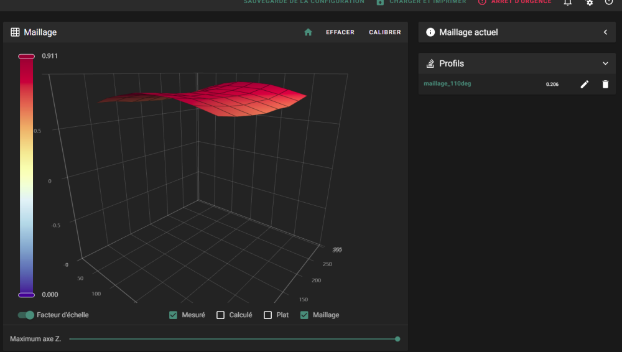Click the EFFACER button
This screenshot has height=352, width=622.
tap(340, 32)
